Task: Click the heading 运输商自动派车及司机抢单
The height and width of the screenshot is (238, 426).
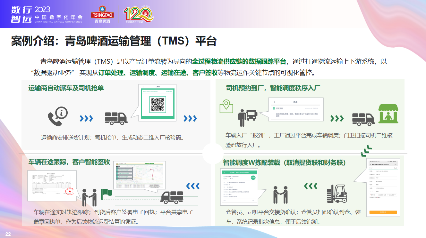Action: point(66,88)
